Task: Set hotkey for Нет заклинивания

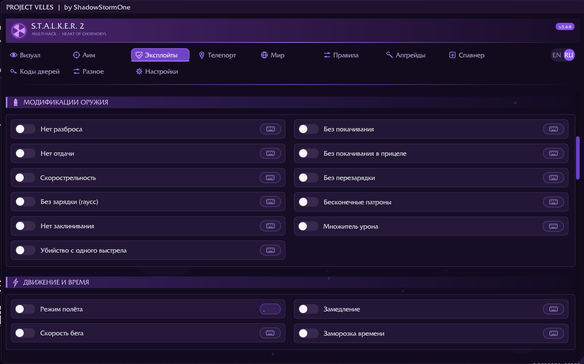Action: (270, 226)
